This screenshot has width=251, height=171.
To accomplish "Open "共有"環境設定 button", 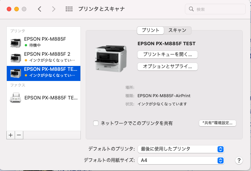I will tap(218, 123).
